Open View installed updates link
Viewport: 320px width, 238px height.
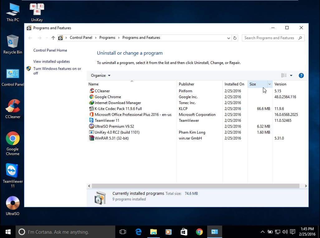pyautogui.click(x=51, y=62)
